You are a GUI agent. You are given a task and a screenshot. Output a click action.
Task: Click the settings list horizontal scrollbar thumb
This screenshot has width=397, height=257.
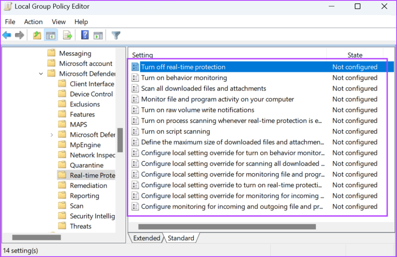(x=227, y=226)
